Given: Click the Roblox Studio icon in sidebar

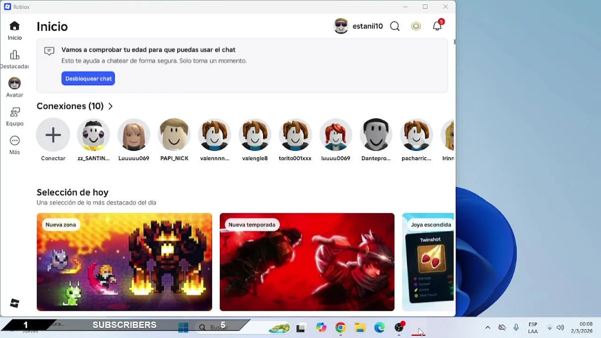Looking at the screenshot, I should (x=15, y=303).
